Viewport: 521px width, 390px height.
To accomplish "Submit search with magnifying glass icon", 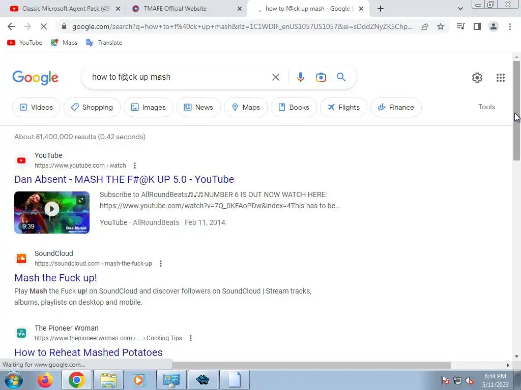I will [341, 77].
